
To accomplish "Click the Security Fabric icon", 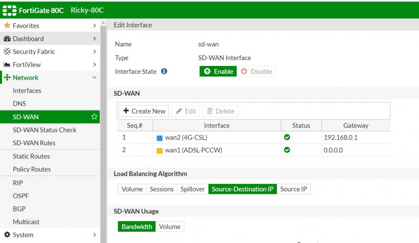I will pyautogui.click(x=7, y=52).
